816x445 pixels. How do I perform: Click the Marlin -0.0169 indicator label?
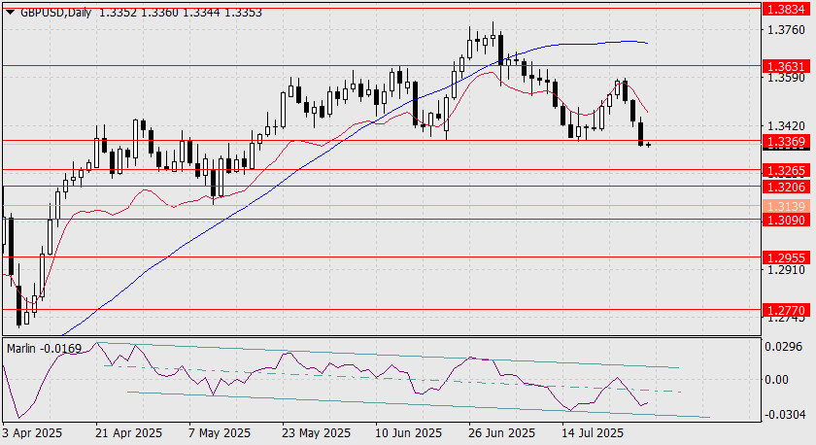[45, 348]
